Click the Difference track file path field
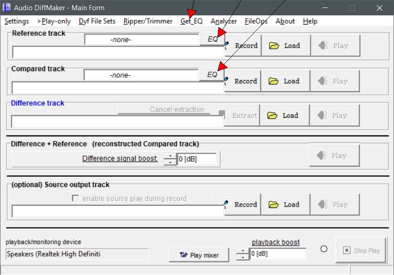 [118, 121]
